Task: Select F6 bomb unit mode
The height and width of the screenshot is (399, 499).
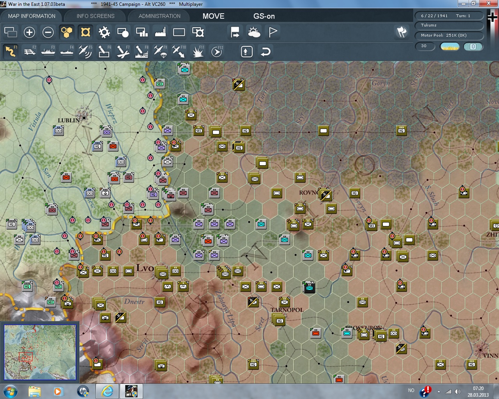Action: (104, 51)
